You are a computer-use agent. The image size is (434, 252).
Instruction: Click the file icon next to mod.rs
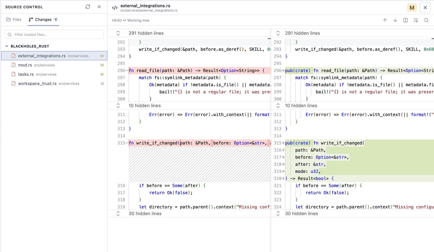point(13,65)
